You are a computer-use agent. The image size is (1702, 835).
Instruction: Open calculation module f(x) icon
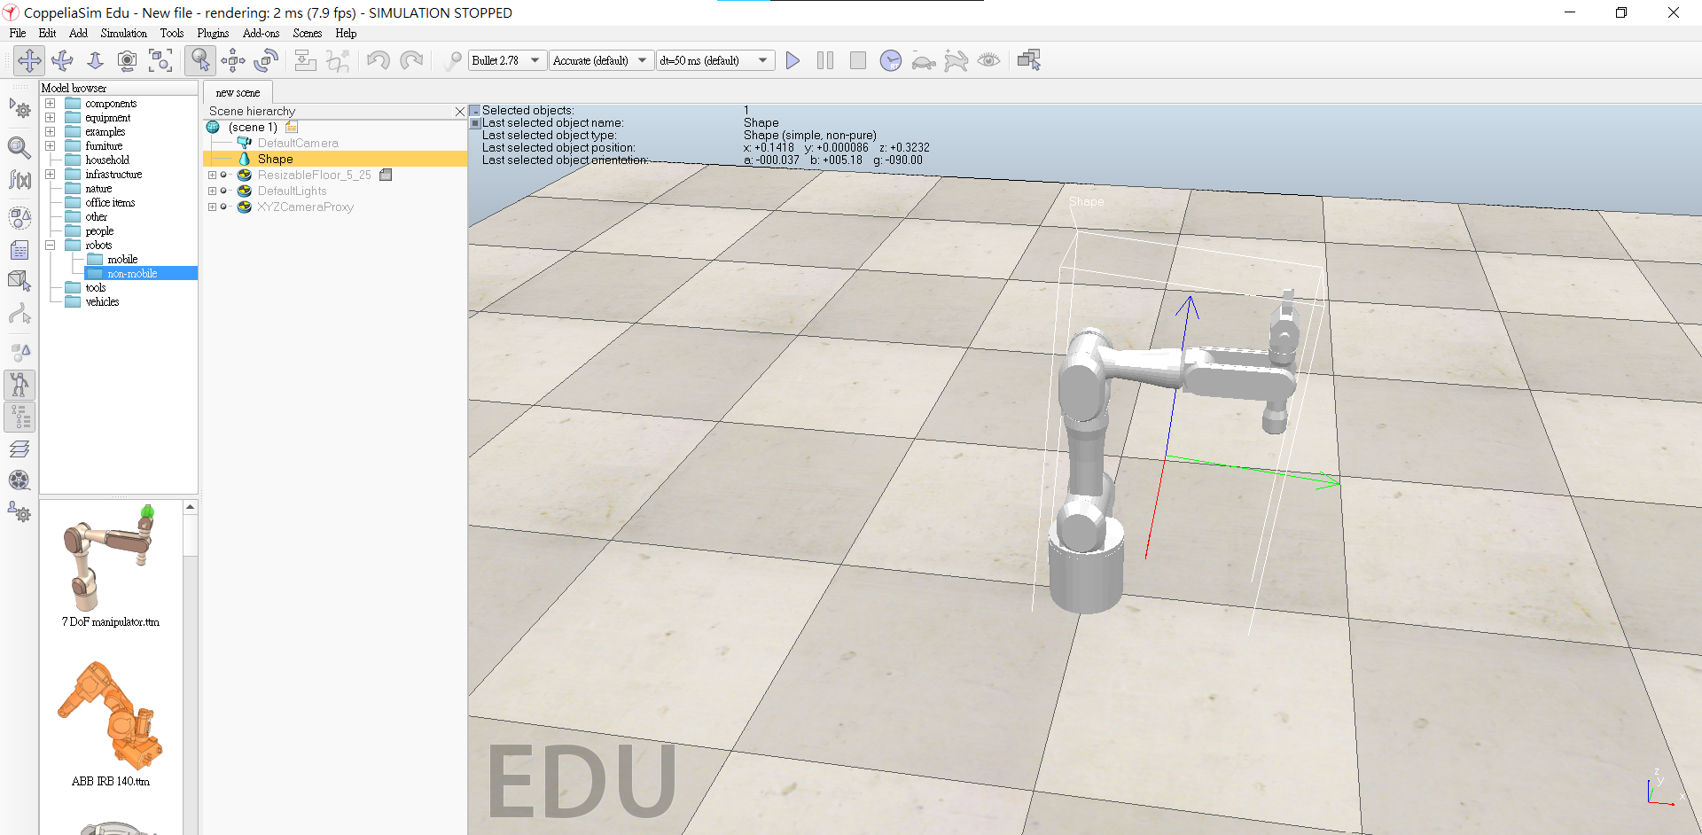[20, 180]
